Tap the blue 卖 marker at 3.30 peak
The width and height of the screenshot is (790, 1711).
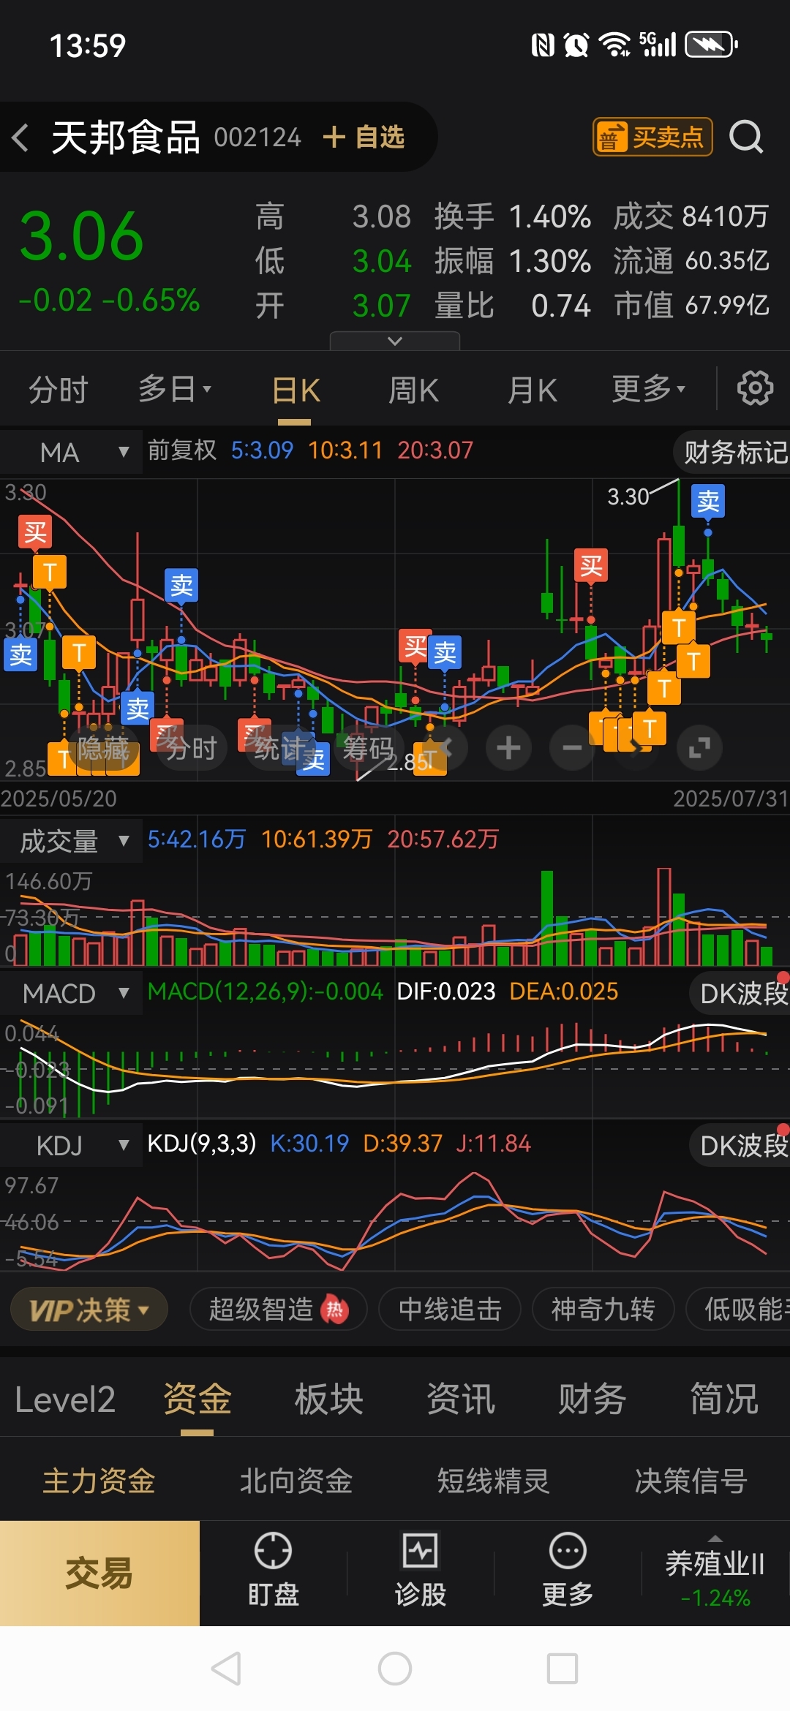point(708,502)
